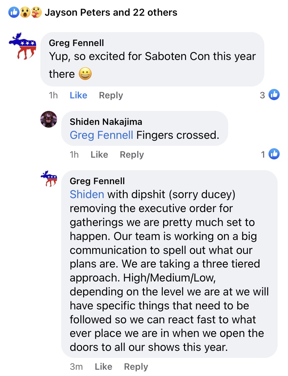This screenshot has height=376, width=288.
Task: Click the Shiden Nakajima author name
Action: tap(106, 121)
